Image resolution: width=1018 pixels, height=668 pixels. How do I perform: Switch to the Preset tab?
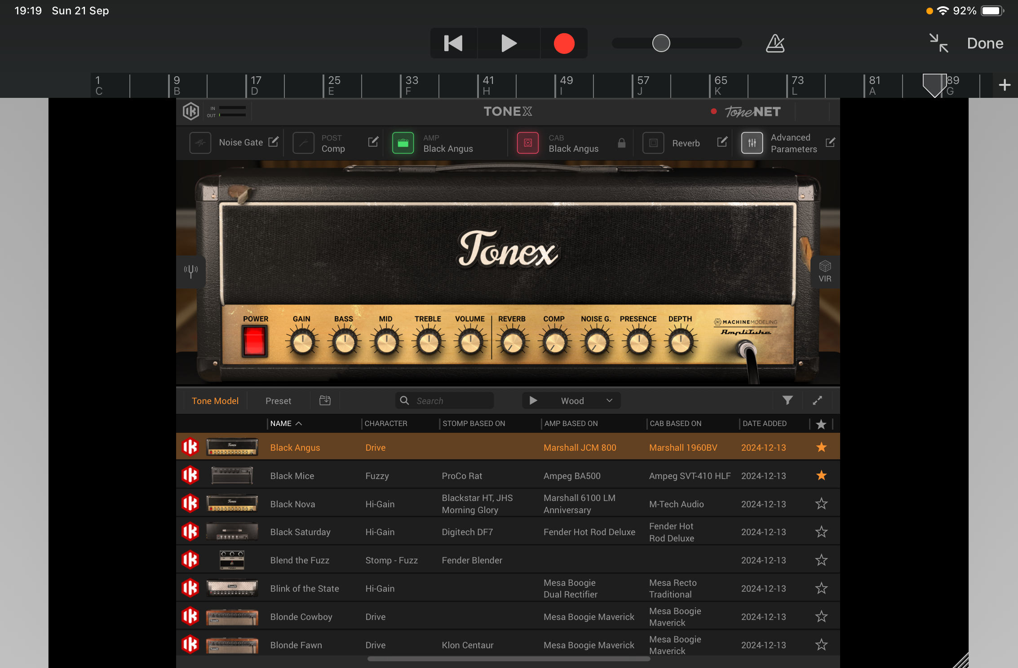[278, 401]
